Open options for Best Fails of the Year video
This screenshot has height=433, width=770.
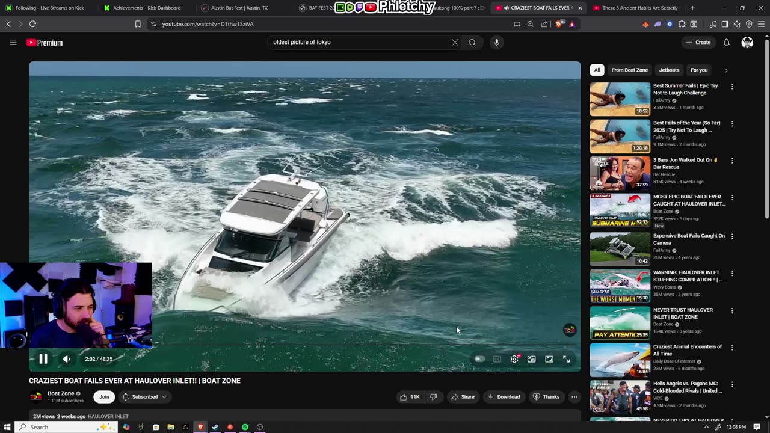pyautogui.click(x=732, y=124)
